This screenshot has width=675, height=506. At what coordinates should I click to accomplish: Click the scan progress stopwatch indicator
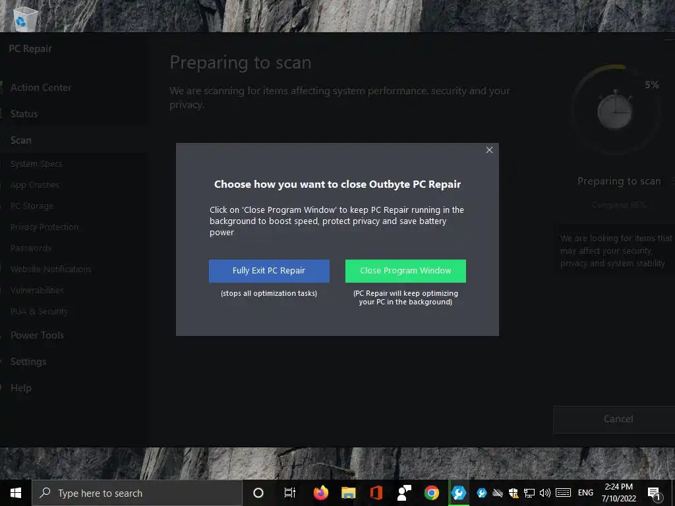click(x=615, y=110)
